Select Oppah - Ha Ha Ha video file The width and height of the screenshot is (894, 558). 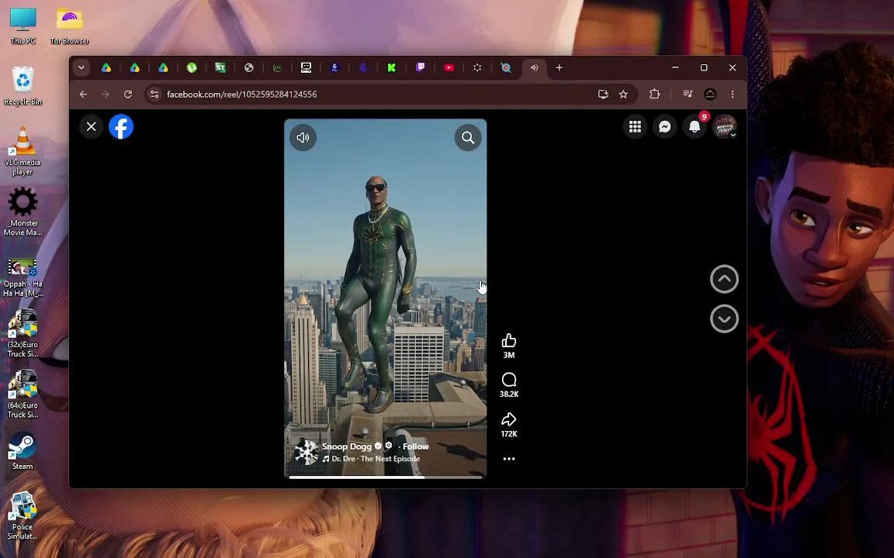tap(23, 277)
